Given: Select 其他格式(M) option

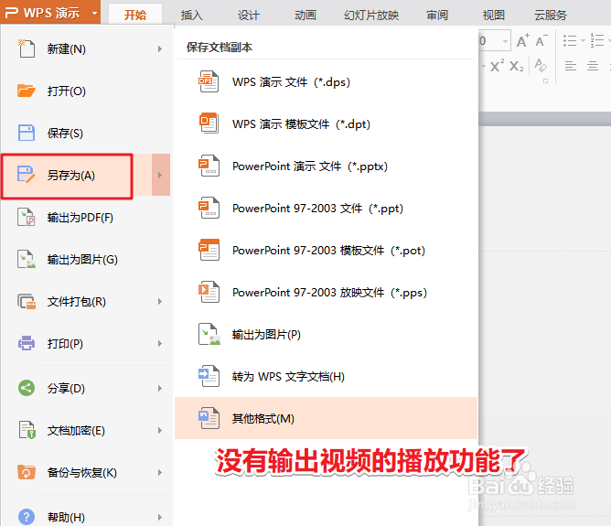Looking at the screenshot, I should click(326, 418).
